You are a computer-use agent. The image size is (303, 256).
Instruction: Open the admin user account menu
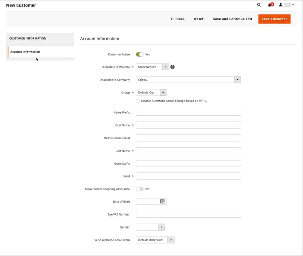click(x=286, y=5)
